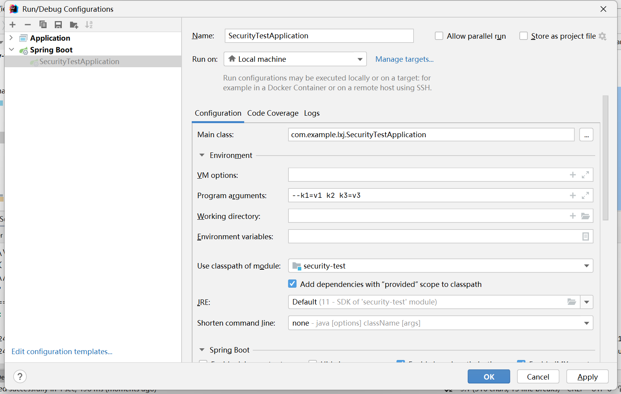
Task: Click the Move into new folder icon
Action: click(74, 25)
